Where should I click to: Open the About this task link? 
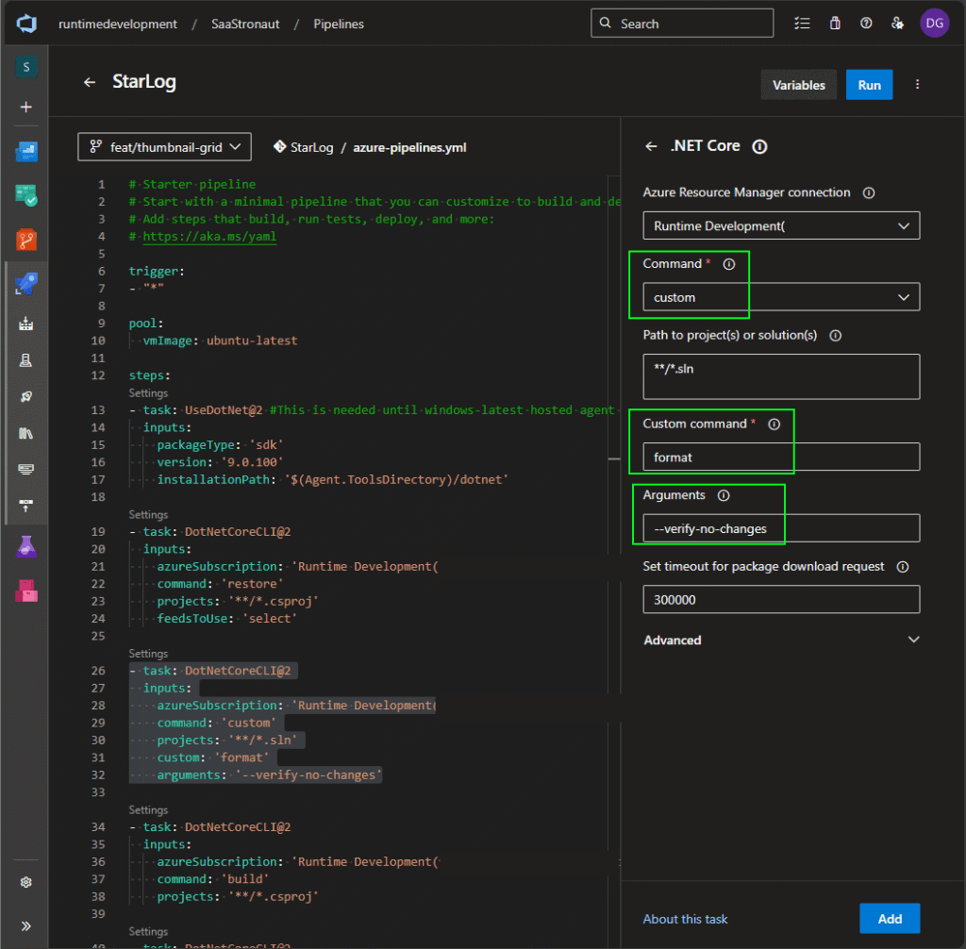coord(685,919)
